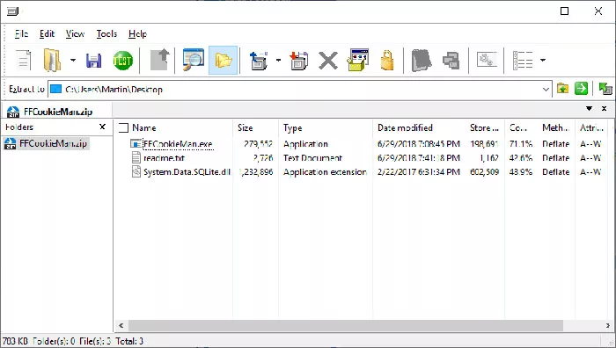Expand the view style dropdown arrow
Viewport: 616px width, 348px height.
(x=543, y=61)
